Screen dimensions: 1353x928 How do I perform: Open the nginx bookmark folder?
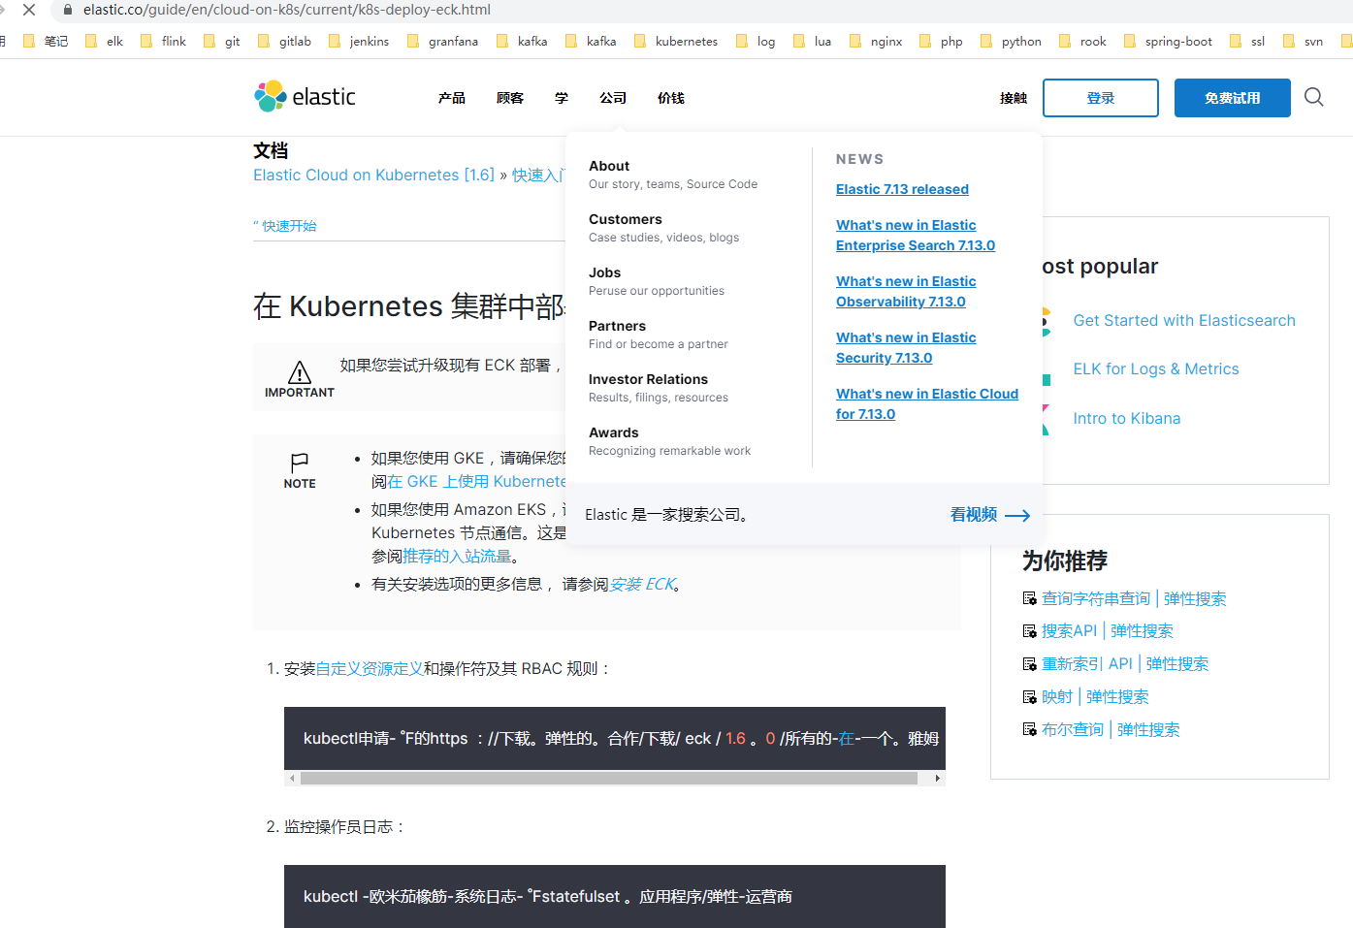(x=876, y=41)
